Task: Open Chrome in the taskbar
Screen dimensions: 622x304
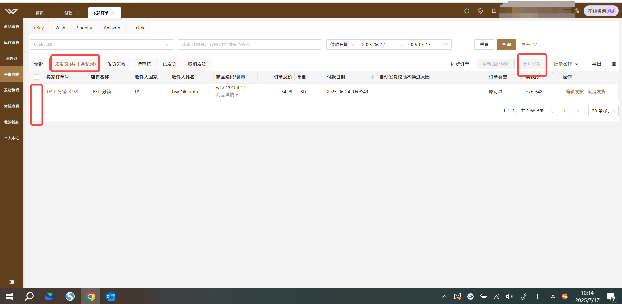Action: pos(90,297)
